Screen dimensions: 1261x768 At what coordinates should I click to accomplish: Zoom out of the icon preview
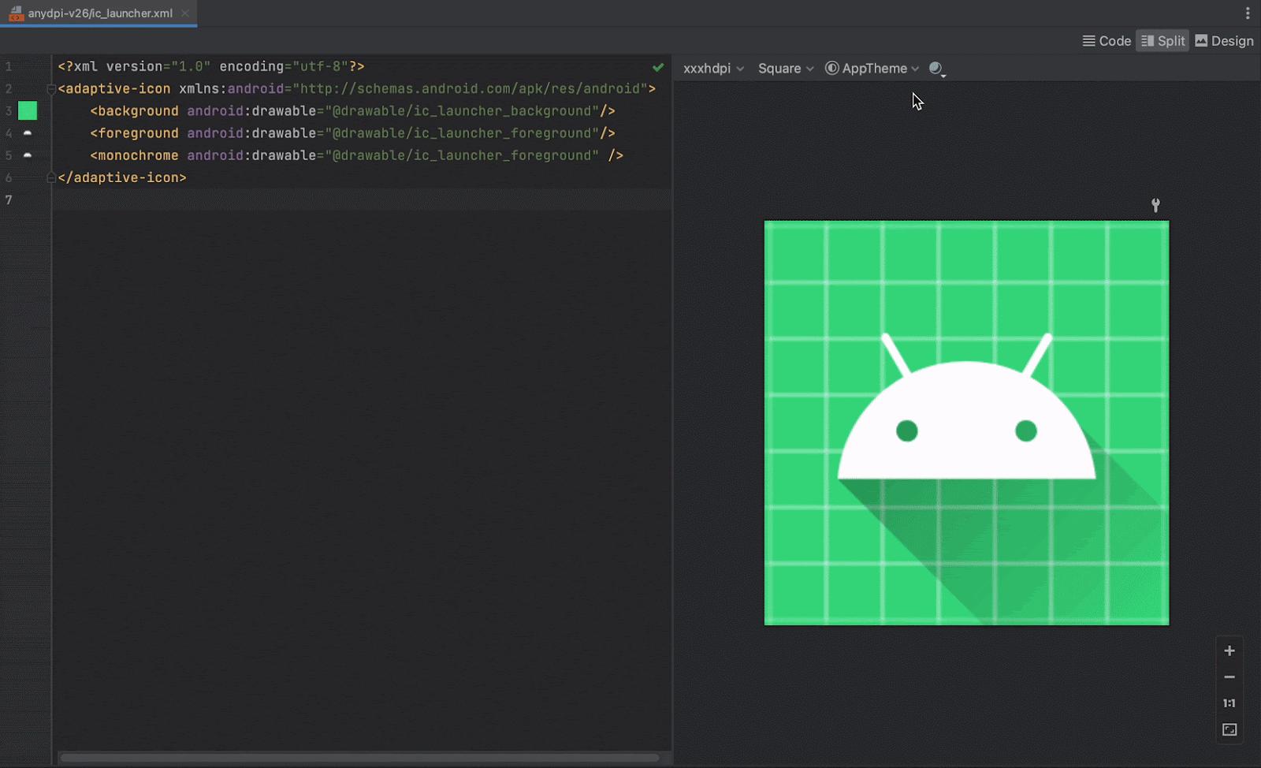1228,677
